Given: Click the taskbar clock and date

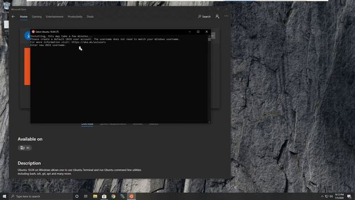Looking at the screenshot, I should point(339,196).
